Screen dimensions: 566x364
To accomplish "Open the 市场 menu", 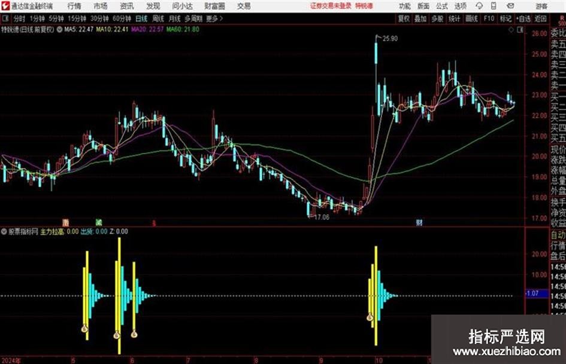I will (x=101, y=6).
